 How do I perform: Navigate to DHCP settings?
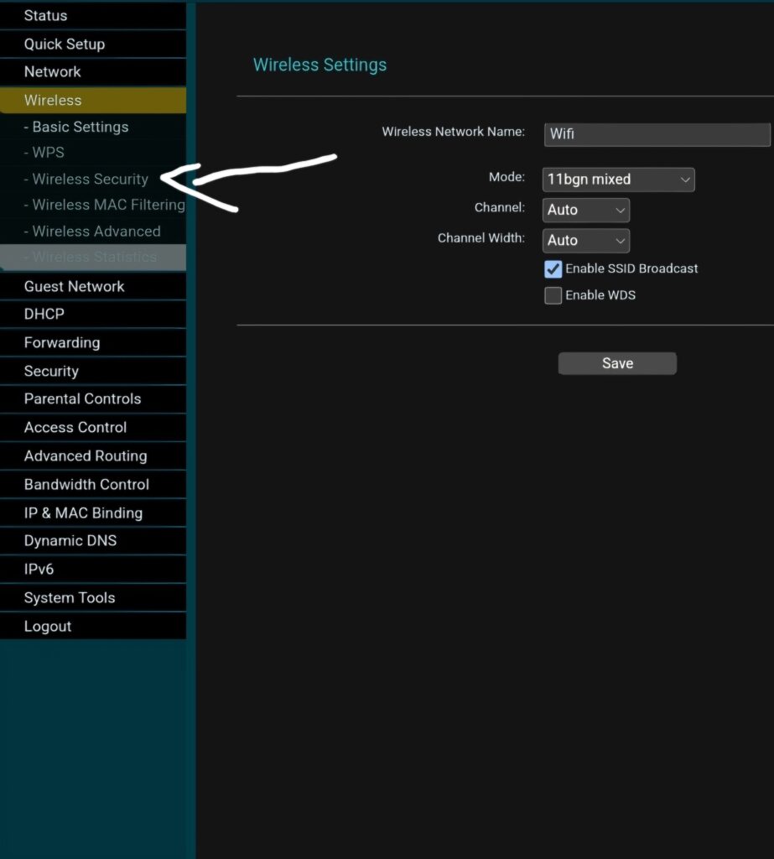(x=44, y=315)
